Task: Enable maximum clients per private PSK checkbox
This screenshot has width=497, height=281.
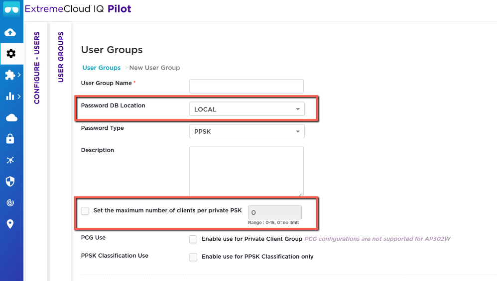Action: tap(85, 211)
